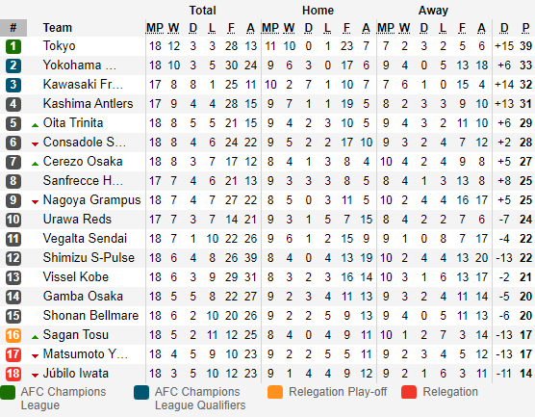Click green up arrow beside Oita Trinita
535x417 pixels.
click(35, 125)
